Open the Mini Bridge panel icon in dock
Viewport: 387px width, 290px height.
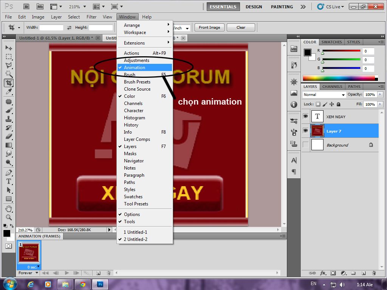point(294,49)
